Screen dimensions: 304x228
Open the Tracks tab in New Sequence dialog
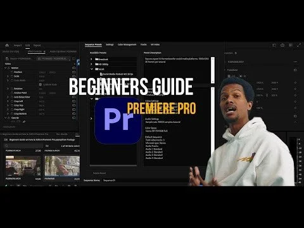click(144, 44)
